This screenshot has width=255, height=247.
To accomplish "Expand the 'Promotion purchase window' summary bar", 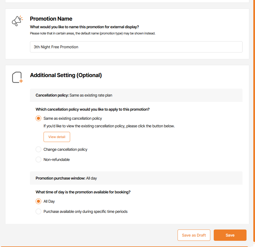I will coord(136,178).
